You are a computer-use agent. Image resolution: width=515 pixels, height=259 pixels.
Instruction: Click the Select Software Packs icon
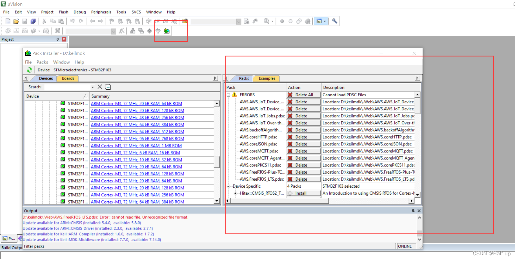pos(158,31)
